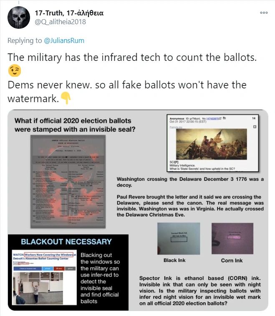Viewport: 275px width, 316px height.
Task: Click the tweet text about infrared tech
Action: [x=132, y=57]
